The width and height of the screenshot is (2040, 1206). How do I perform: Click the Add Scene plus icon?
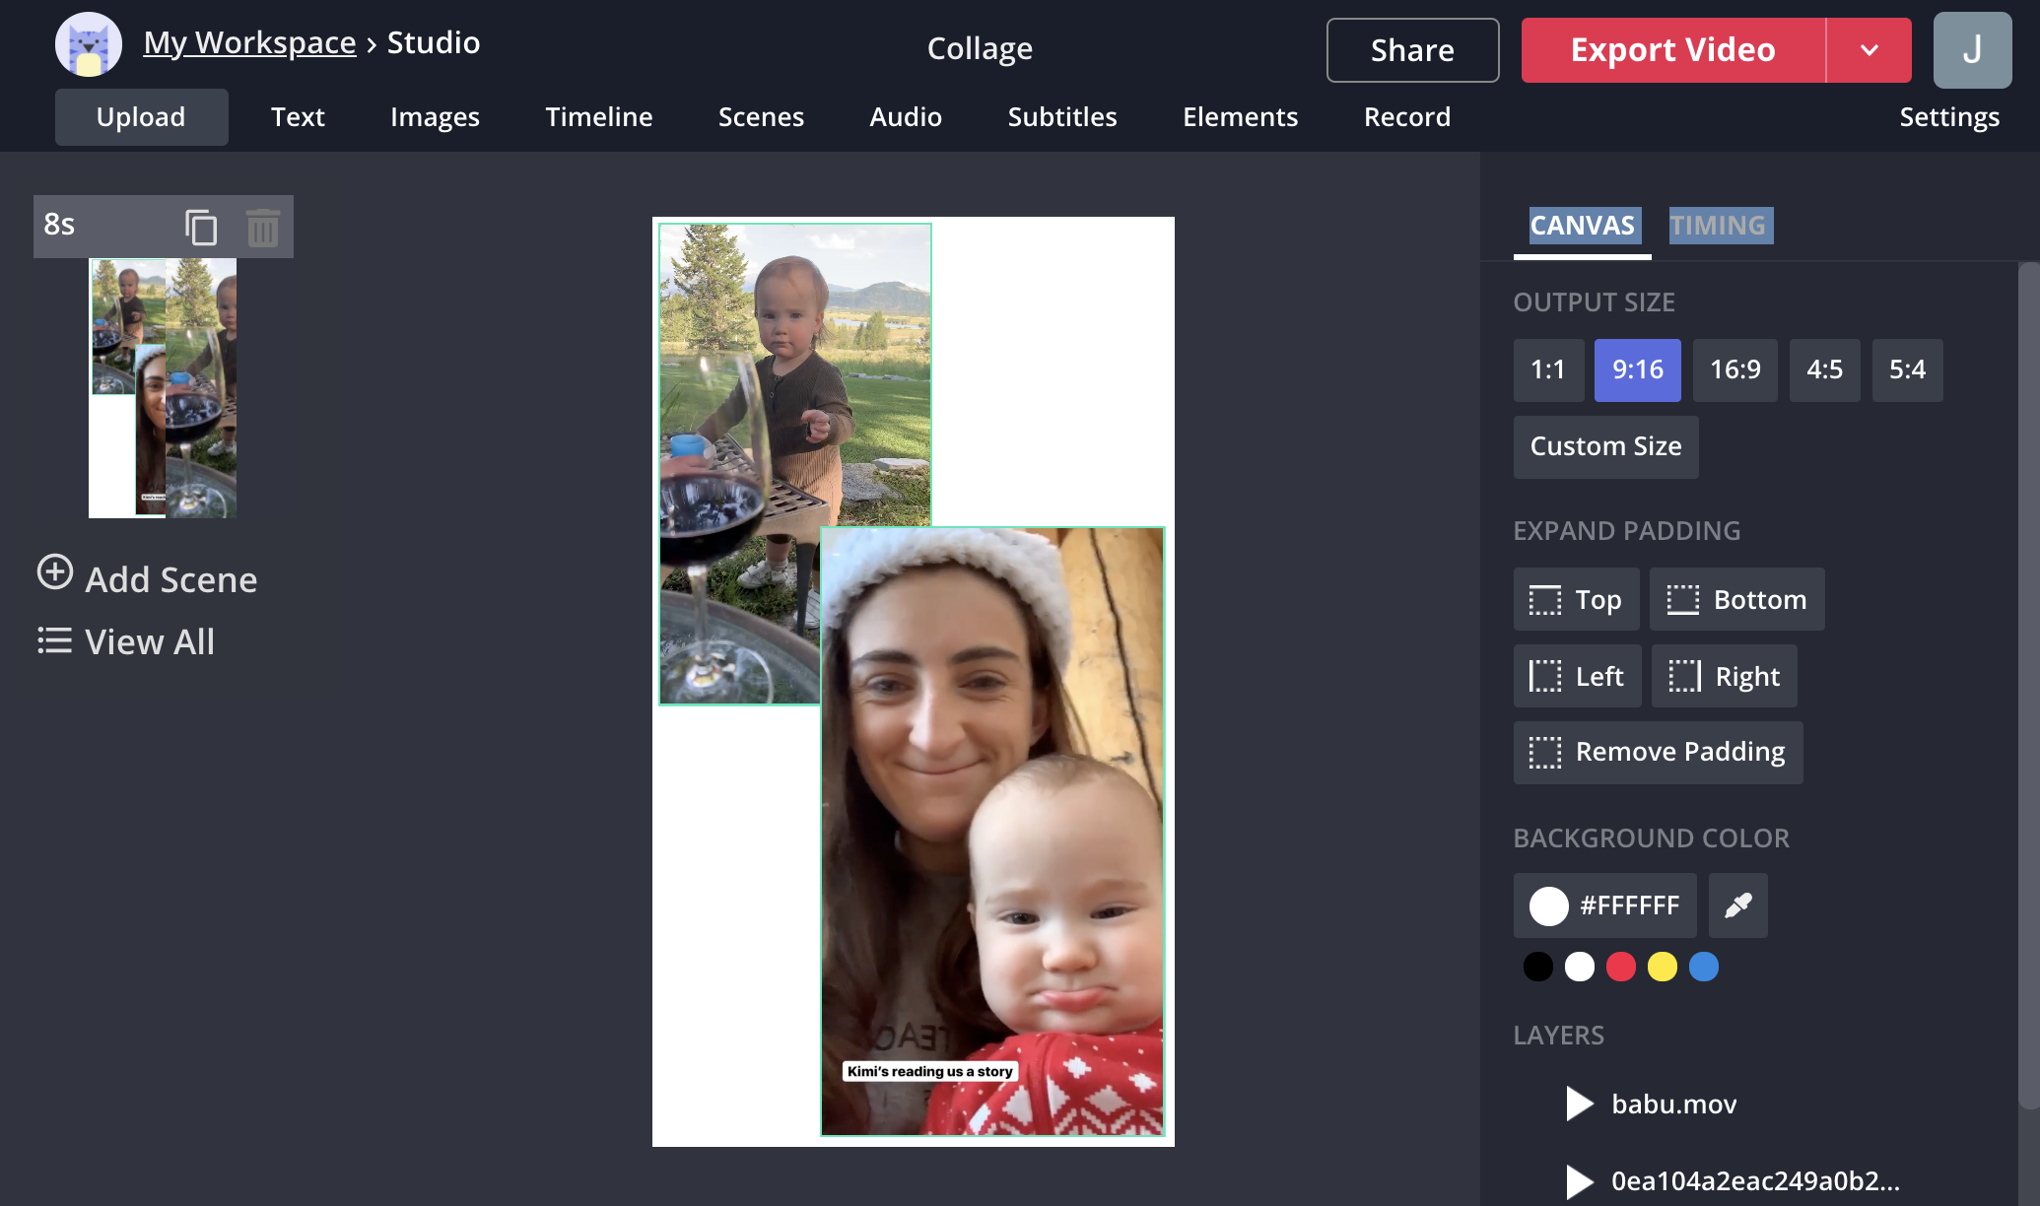click(x=55, y=572)
